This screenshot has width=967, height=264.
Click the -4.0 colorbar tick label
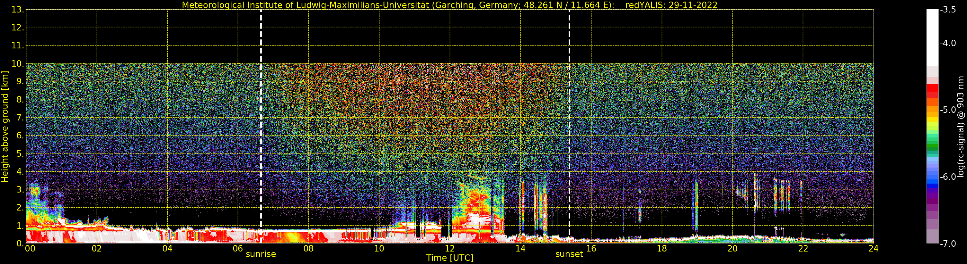[948, 44]
